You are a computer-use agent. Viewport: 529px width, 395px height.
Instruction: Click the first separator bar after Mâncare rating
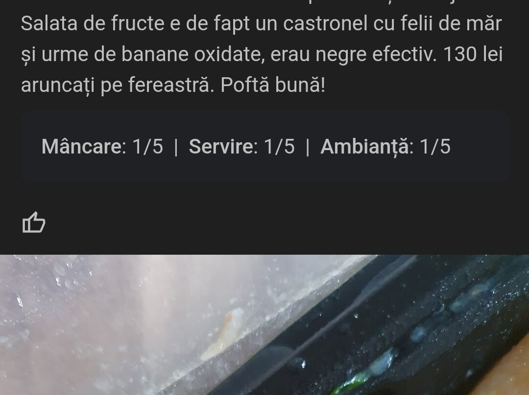pos(176,148)
